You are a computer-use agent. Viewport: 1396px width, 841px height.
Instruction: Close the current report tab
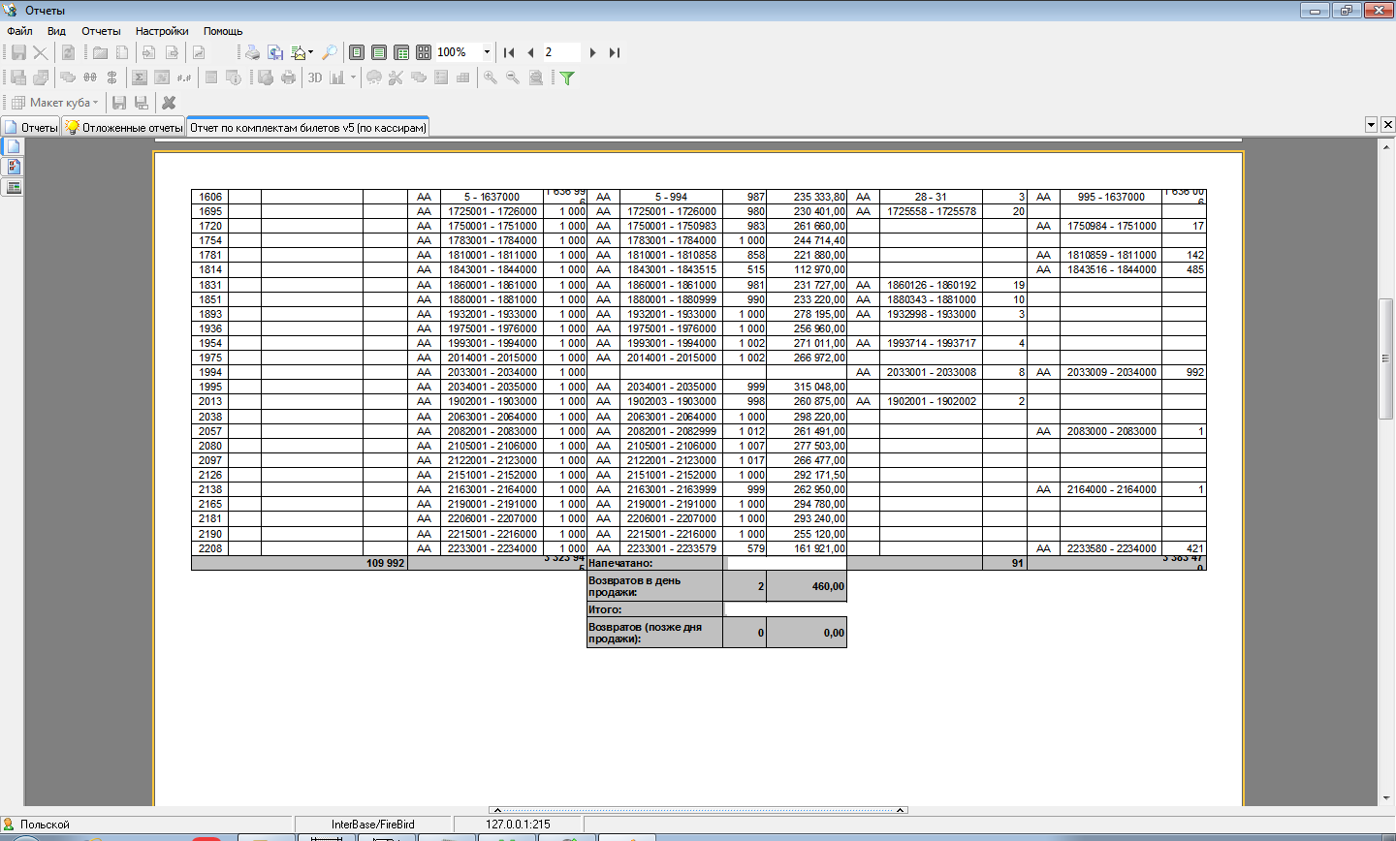[x=1387, y=124]
